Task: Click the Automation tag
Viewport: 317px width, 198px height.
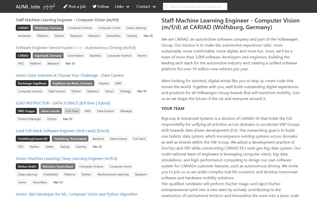Action: (76, 56)
